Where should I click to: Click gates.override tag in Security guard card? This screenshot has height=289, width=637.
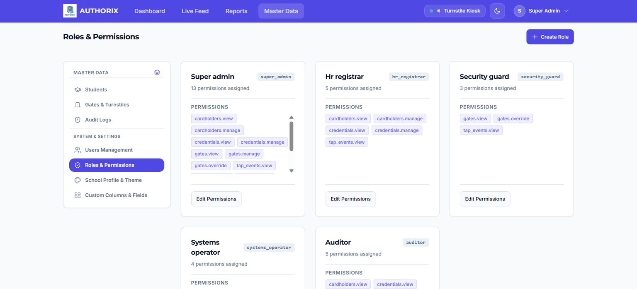513,118
